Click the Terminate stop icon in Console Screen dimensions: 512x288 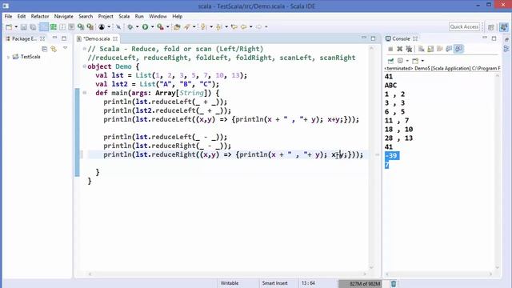(x=390, y=49)
